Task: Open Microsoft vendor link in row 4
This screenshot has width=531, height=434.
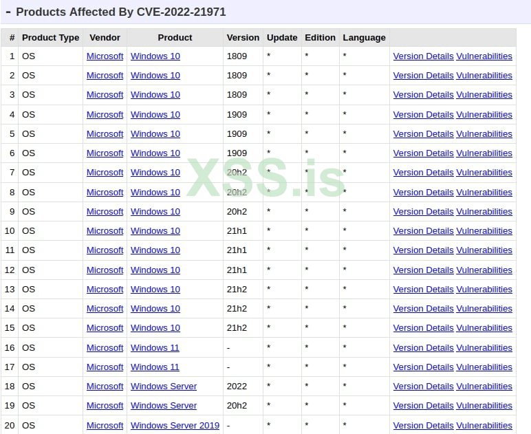Action: click(105, 115)
